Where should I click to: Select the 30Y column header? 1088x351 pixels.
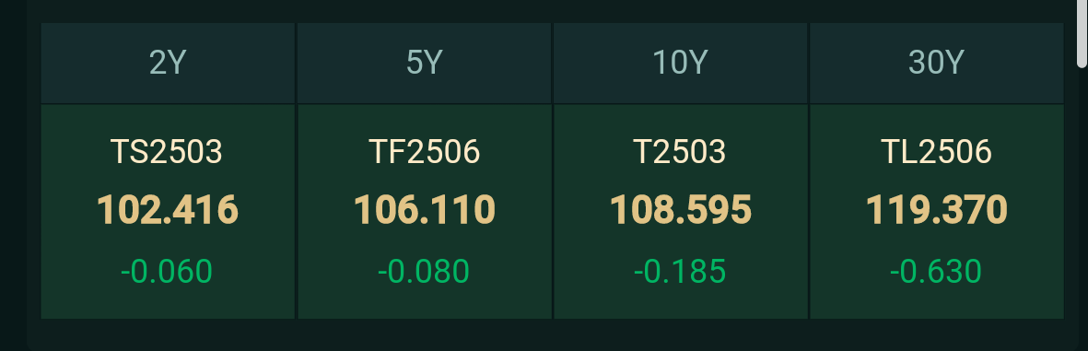[x=936, y=64]
